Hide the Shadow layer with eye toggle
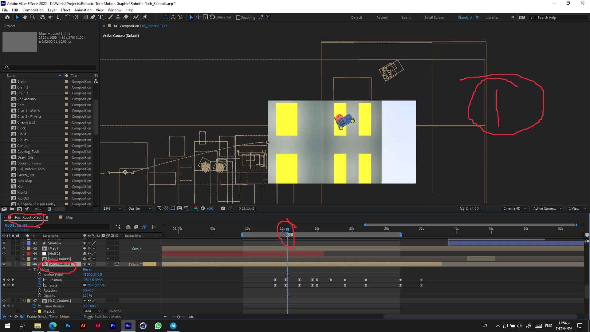Image resolution: width=590 pixels, height=332 pixels. [x=4, y=243]
